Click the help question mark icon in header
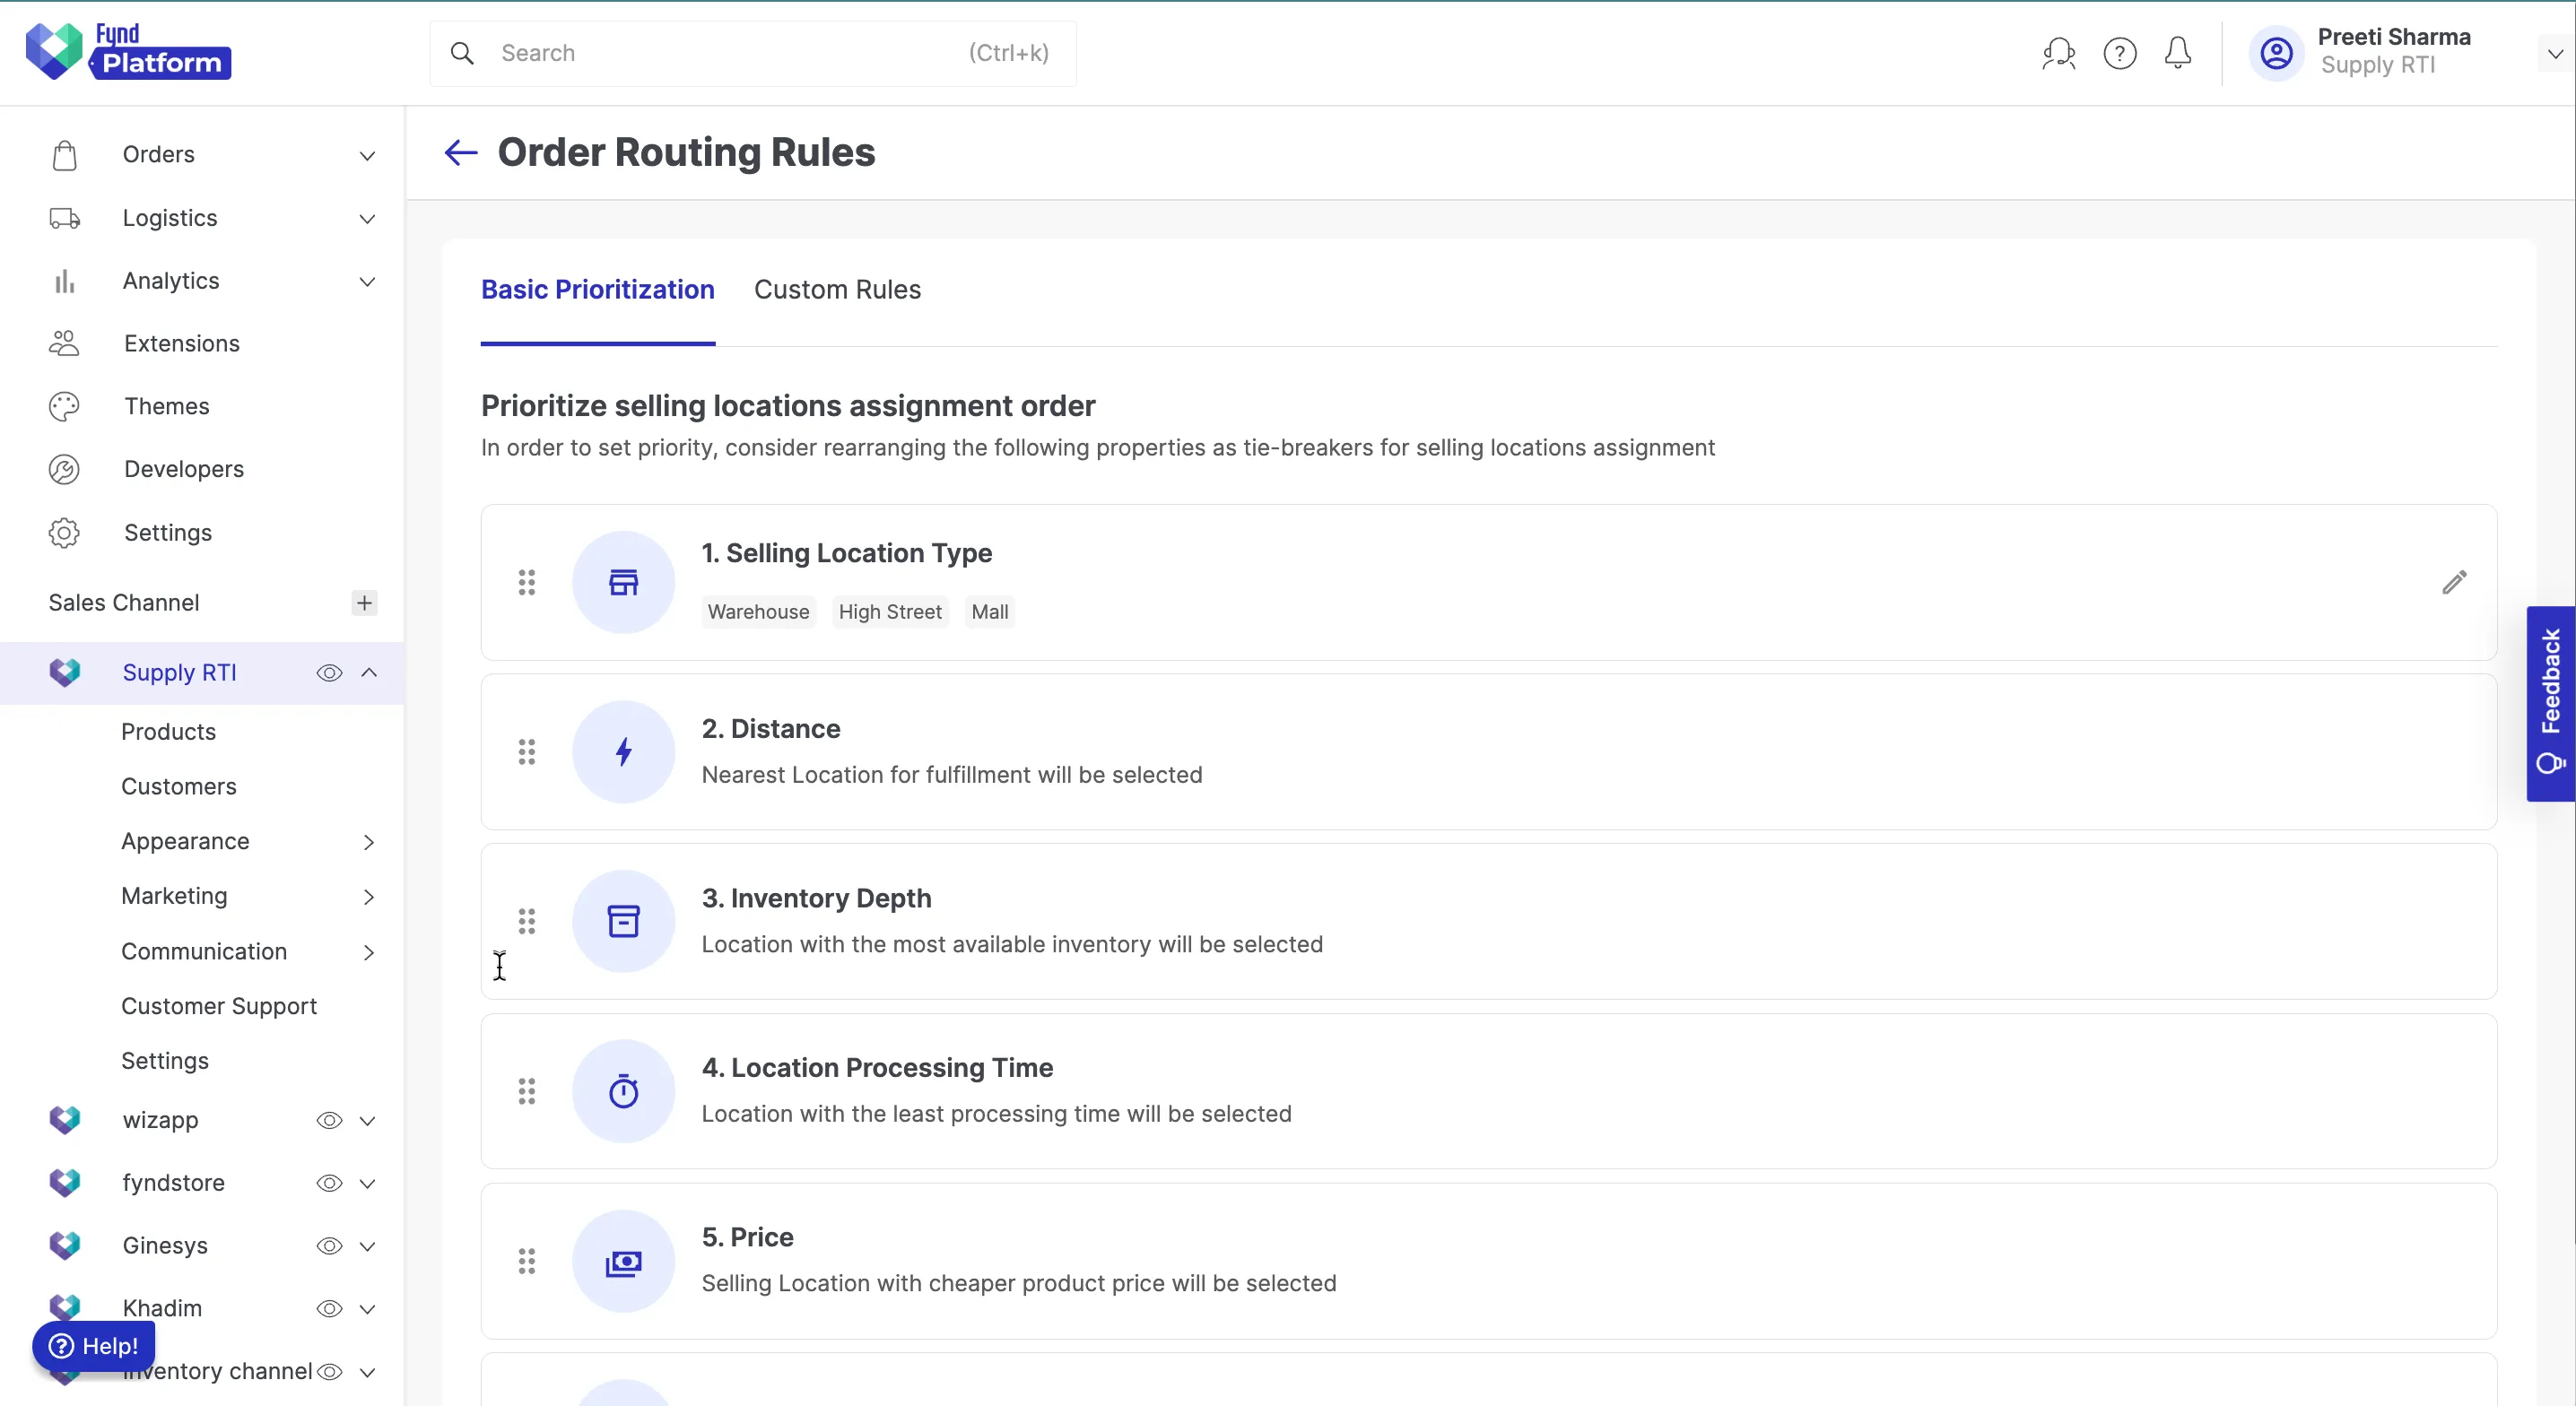Viewport: 2576px width, 1406px height. click(x=2119, y=53)
